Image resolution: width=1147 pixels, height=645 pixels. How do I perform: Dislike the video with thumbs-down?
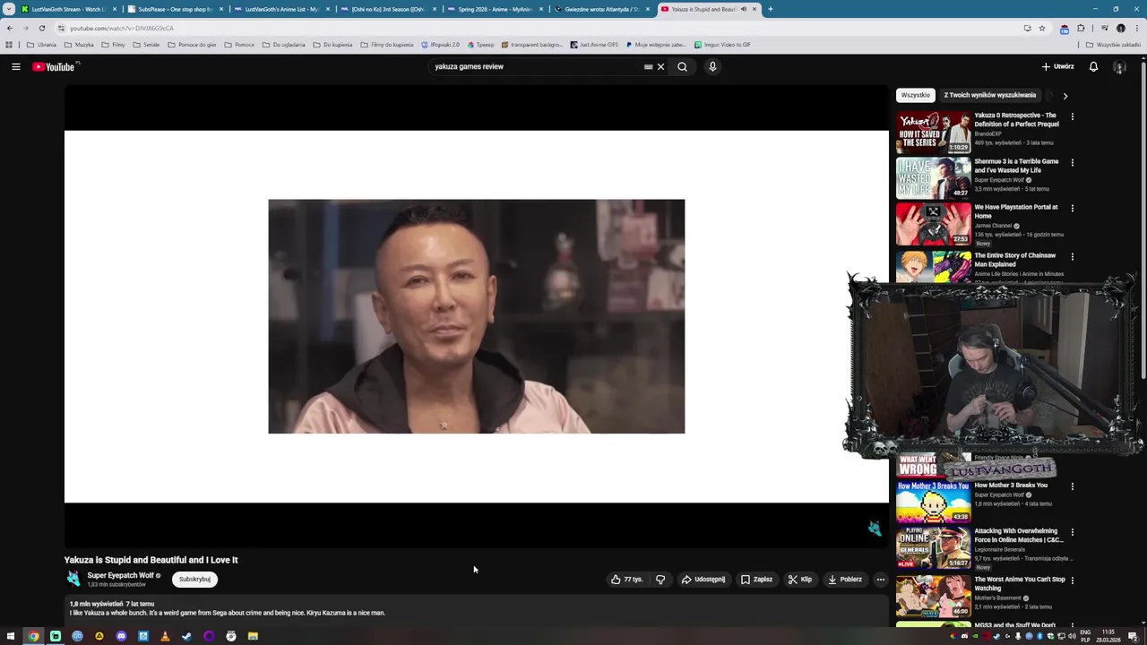(660, 580)
